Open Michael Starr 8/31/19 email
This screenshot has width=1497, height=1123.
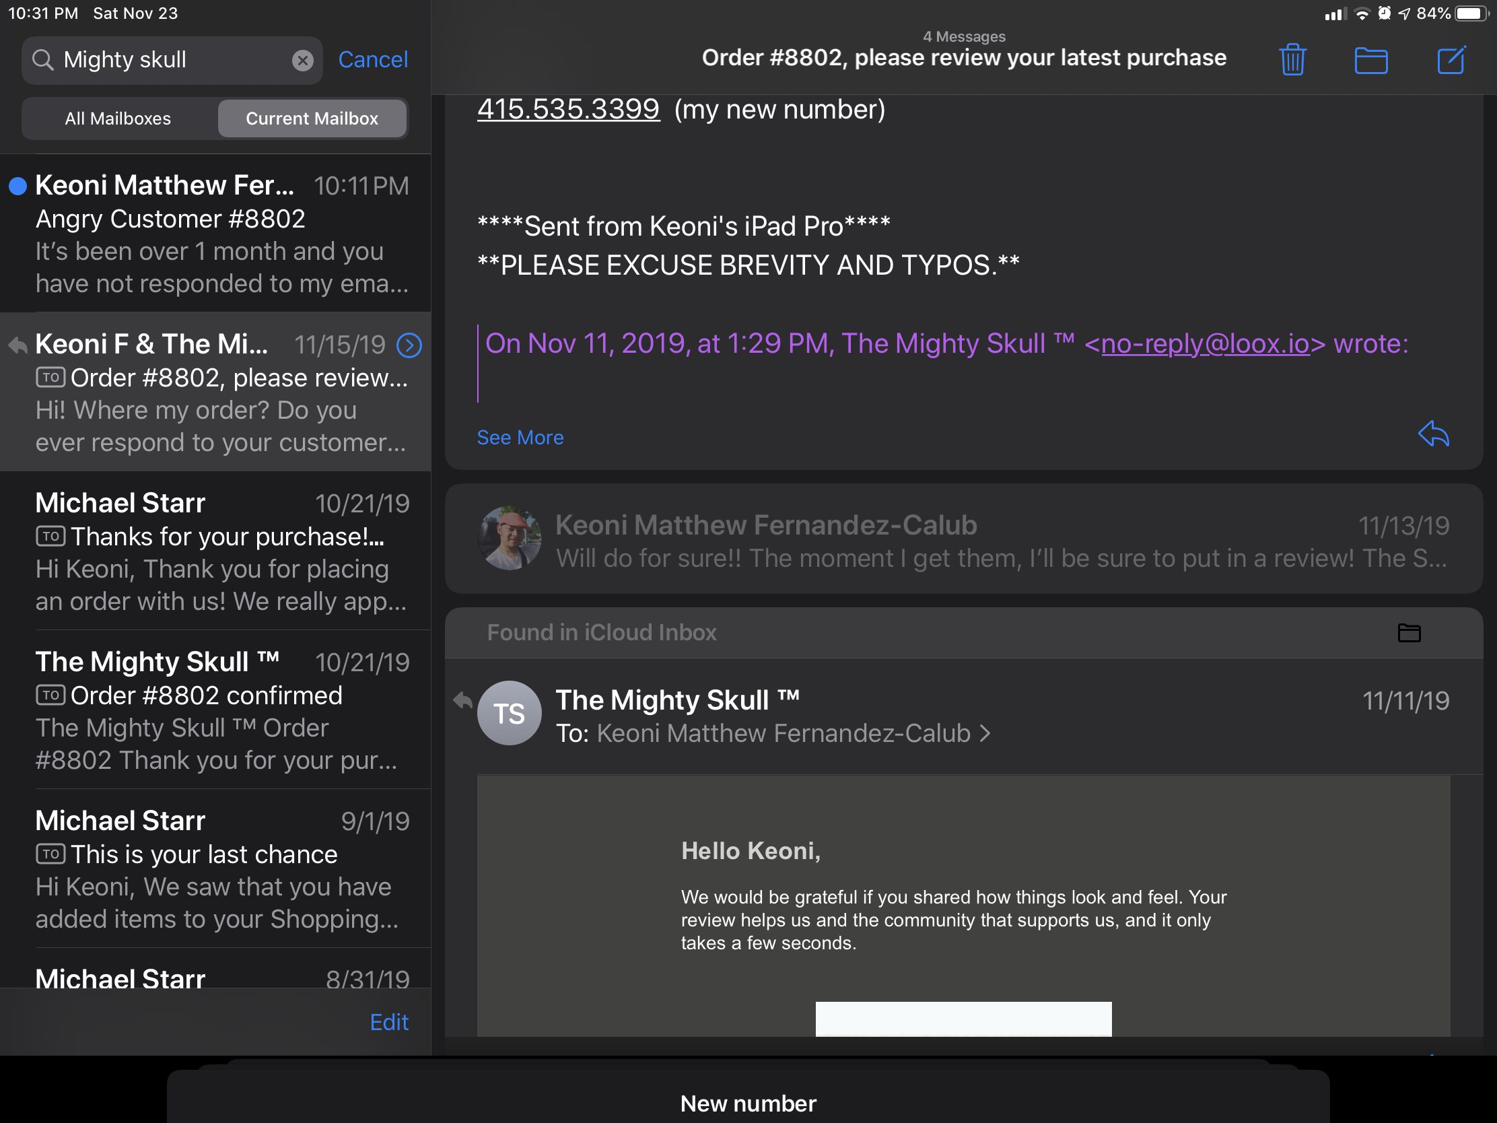215,969
